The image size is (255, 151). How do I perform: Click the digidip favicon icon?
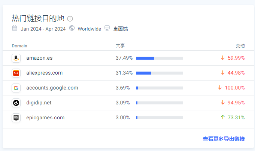(x=16, y=103)
